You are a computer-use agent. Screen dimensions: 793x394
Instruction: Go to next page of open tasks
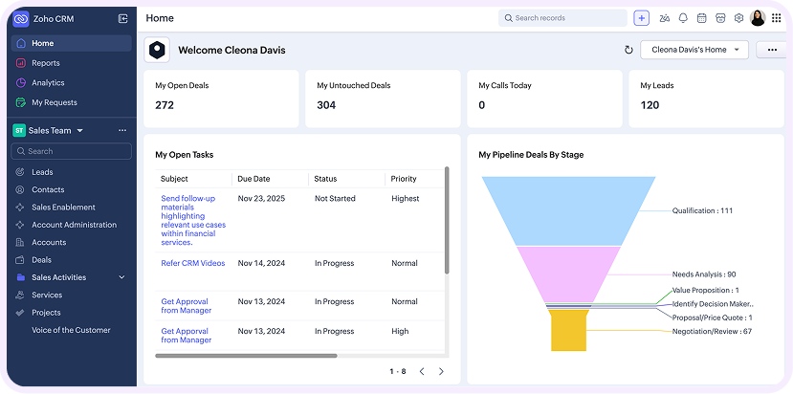click(441, 371)
